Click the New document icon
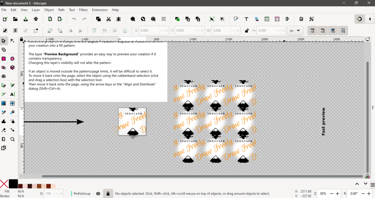Screen dimensions: 375x198 point(5,19)
